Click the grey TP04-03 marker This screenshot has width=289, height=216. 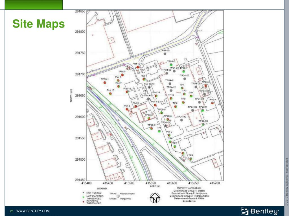point(192,110)
